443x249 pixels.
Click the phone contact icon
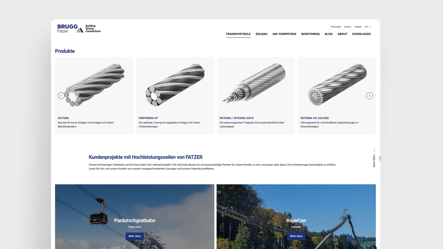point(373,247)
